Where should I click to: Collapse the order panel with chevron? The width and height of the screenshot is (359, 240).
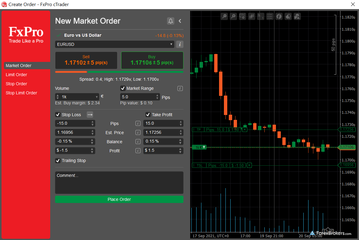coord(180,21)
